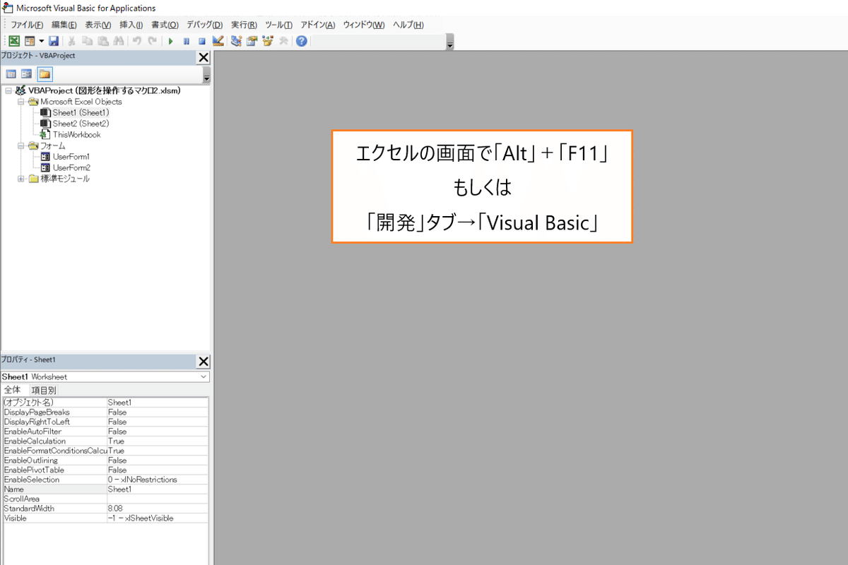Click the View Microsoft Excel toolbar icon

point(14,41)
